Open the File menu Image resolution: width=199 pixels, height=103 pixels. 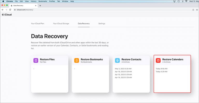click(16, 1)
